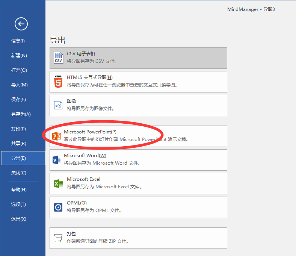Choose 打印(P) from the sidebar

point(18,129)
